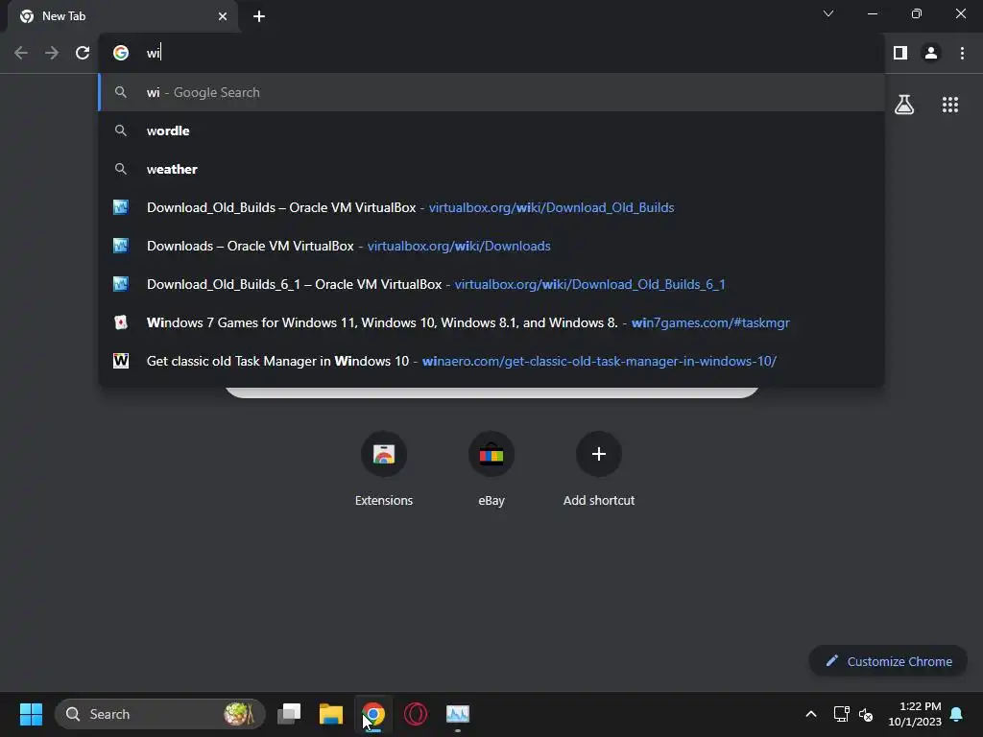983x737 pixels.
Task: Click the Google icon in the address bar
Action: 121,53
